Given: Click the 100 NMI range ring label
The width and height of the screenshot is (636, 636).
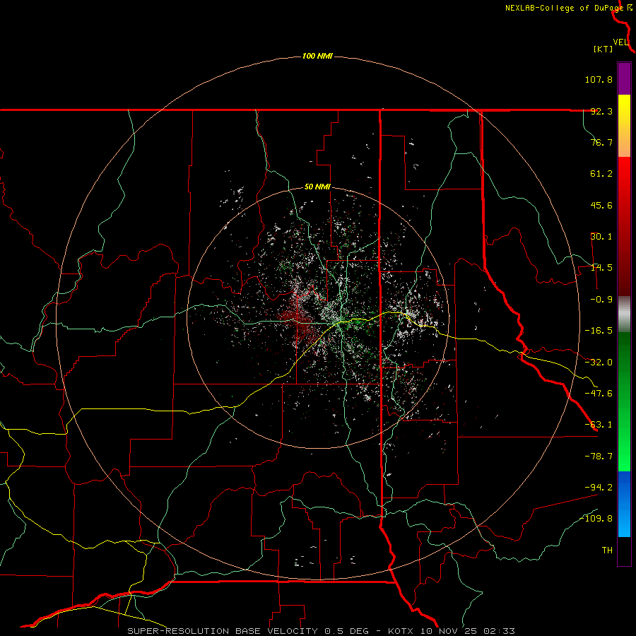Looking at the screenshot, I should click(317, 56).
